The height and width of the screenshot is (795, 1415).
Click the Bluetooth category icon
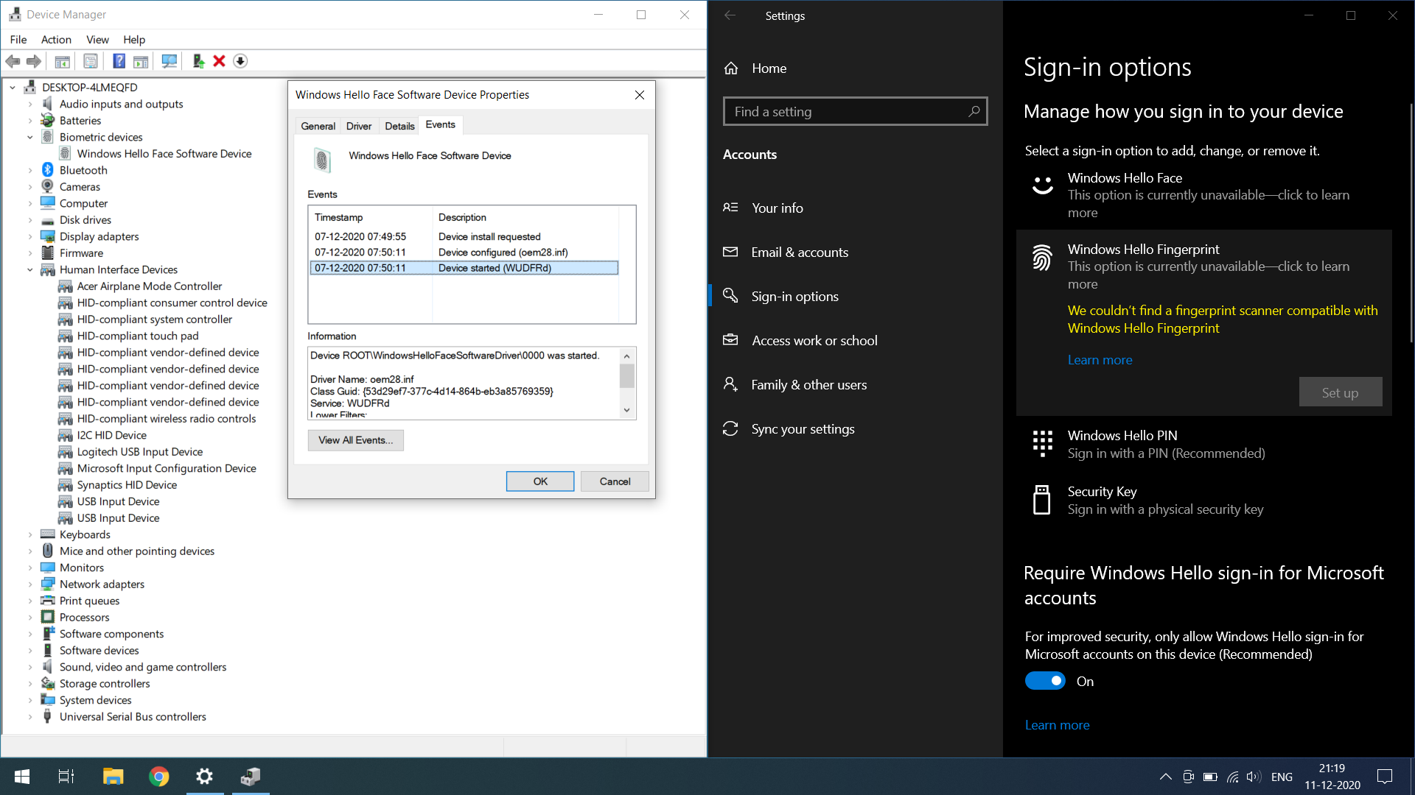(x=48, y=170)
